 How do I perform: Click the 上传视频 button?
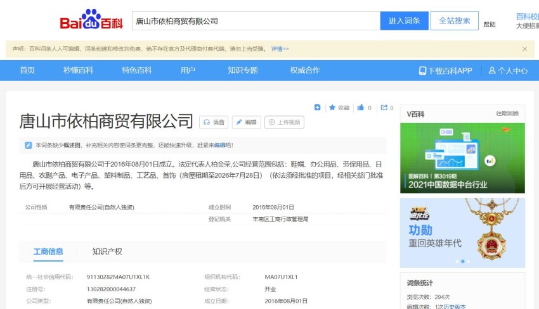tap(284, 122)
